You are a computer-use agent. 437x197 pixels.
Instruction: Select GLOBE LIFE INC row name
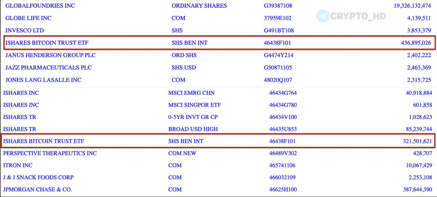(x=28, y=18)
